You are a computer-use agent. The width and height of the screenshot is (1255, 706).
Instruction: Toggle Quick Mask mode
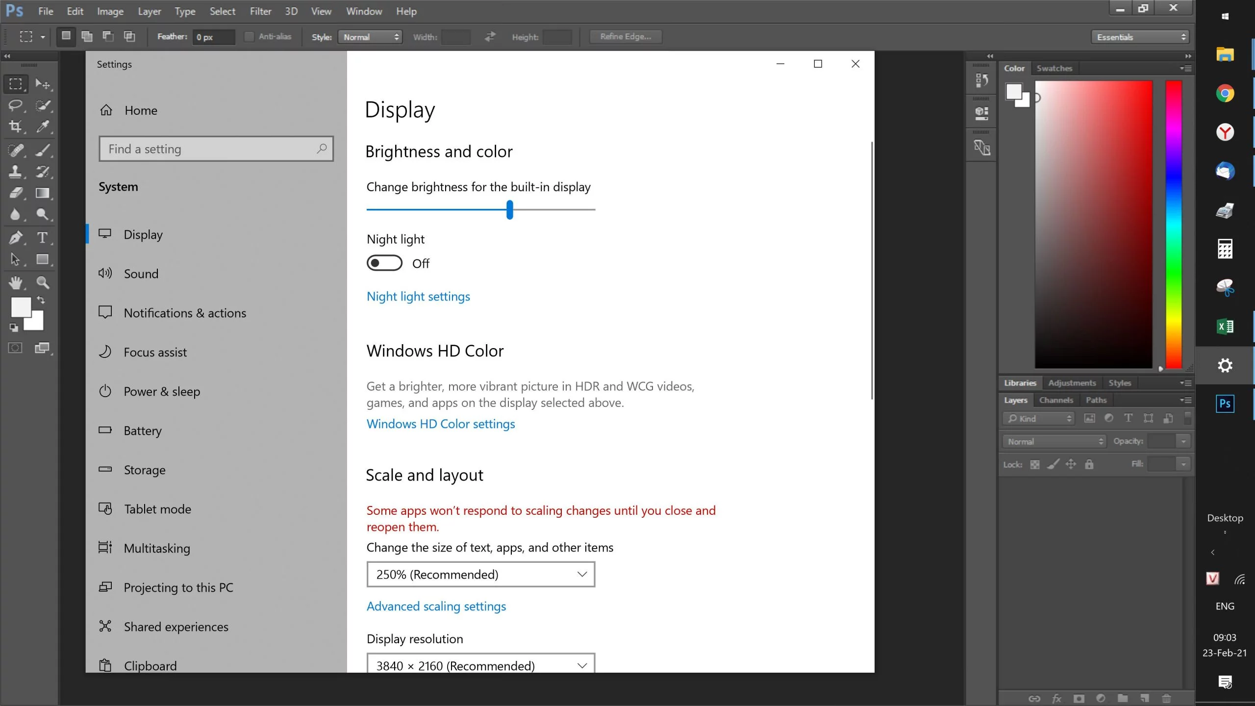coord(15,348)
